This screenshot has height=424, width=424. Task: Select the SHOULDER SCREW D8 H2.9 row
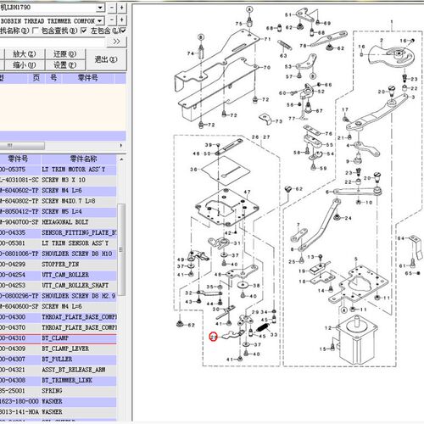(x=58, y=296)
